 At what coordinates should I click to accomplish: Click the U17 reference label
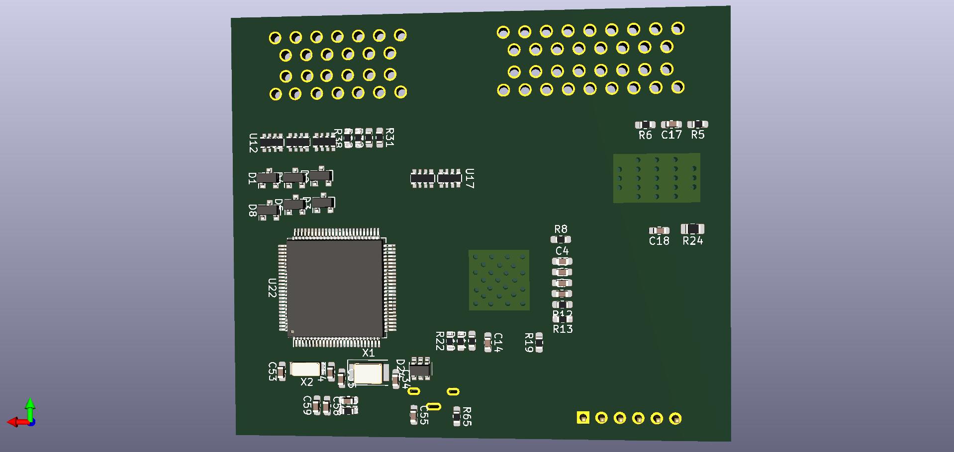click(x=469, y=178)
